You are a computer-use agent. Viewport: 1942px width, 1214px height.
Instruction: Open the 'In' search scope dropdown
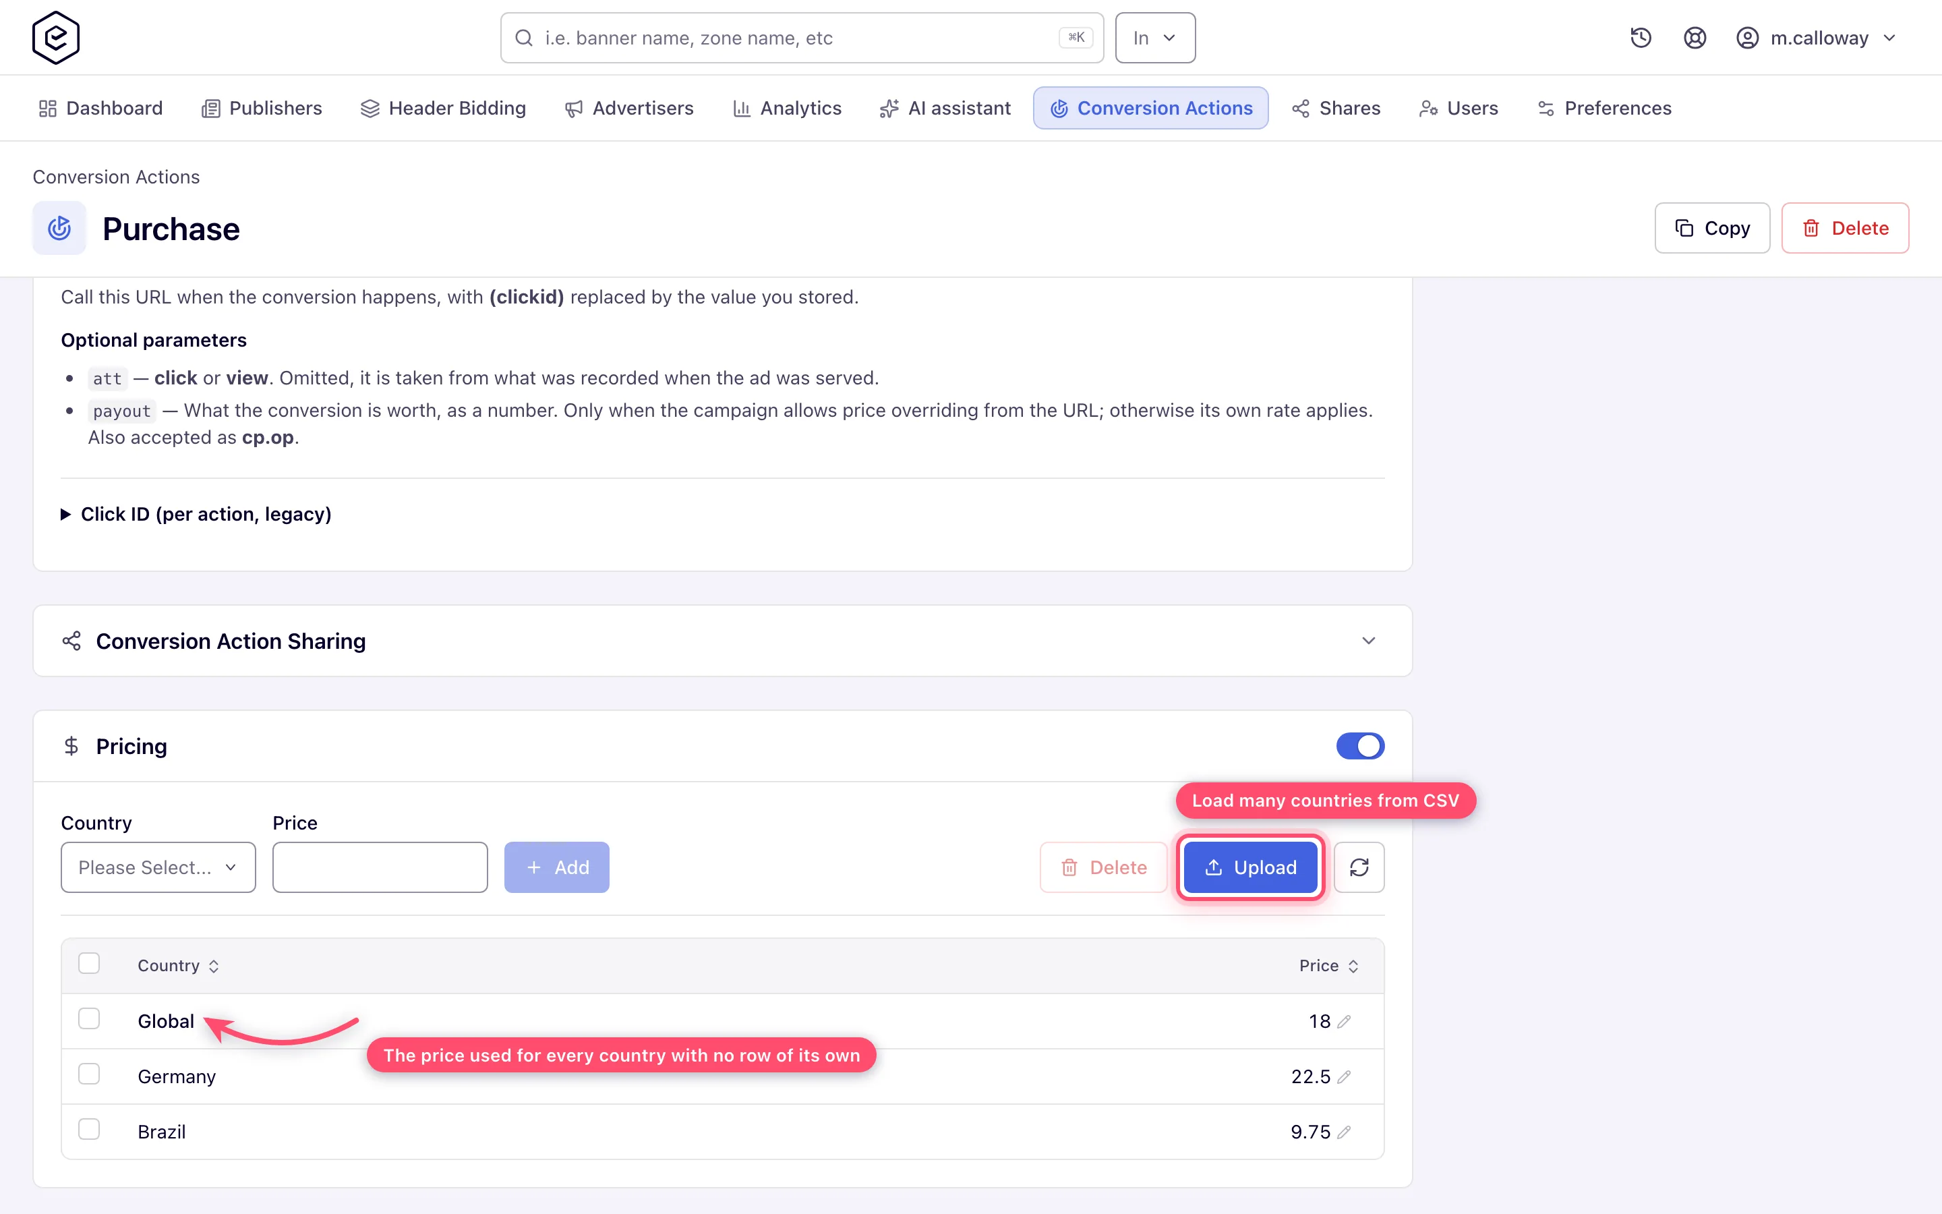coord(1155,38)
